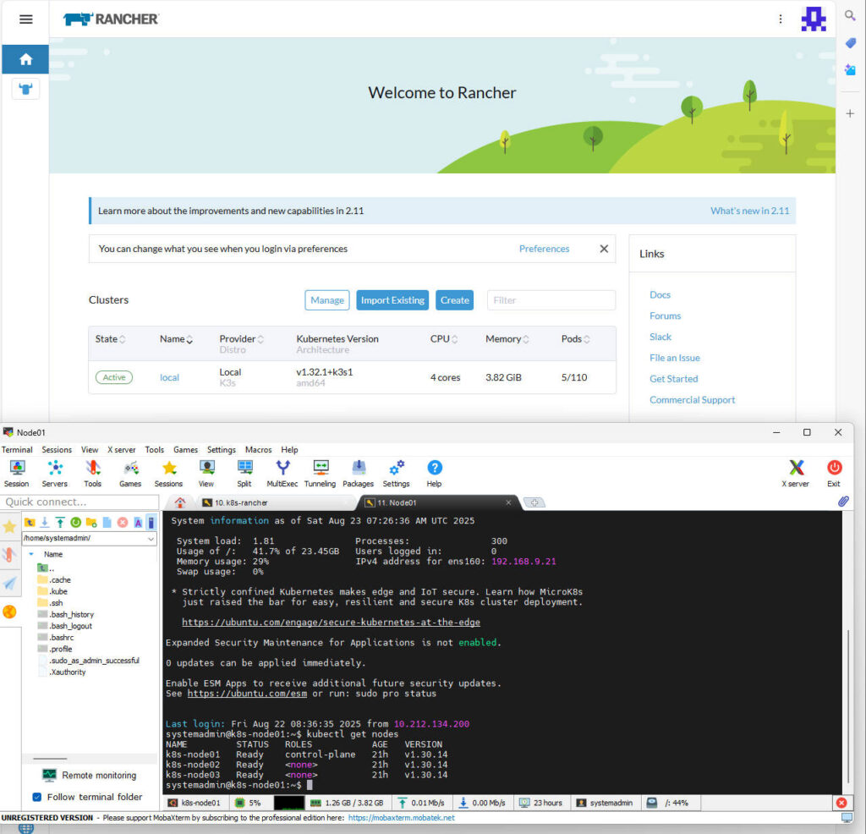Open the MobaXterm Tunneling tool

click(x=321, y=472)
